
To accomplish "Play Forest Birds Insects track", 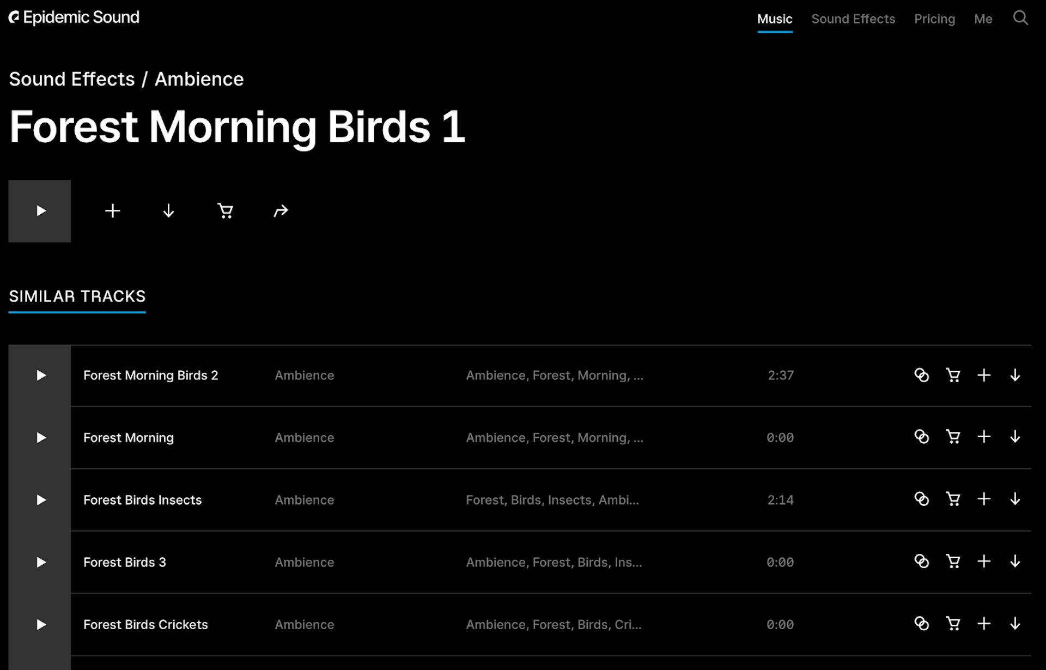I will point(41,500).
